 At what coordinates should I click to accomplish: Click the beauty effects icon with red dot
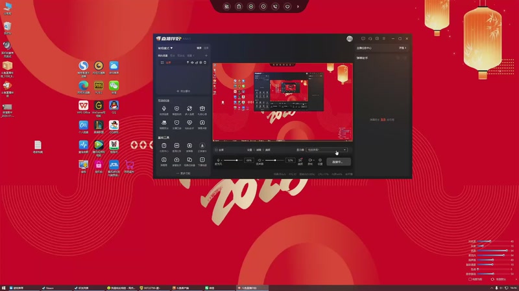pyautogui.click(x=300, y=161)
